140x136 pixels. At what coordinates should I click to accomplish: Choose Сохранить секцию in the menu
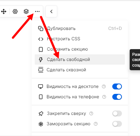80,49
